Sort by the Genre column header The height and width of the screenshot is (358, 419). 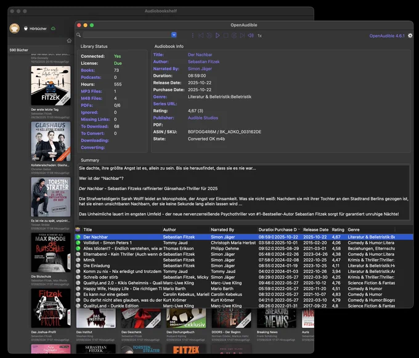click(x=371, y=229)
